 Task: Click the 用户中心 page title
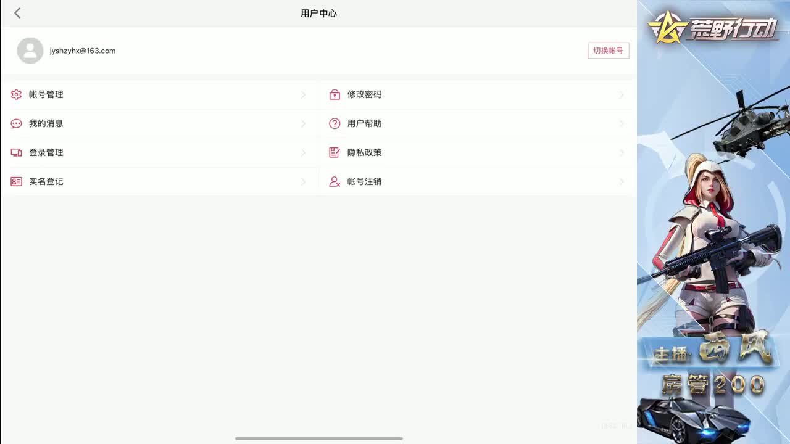coord(319,13)
